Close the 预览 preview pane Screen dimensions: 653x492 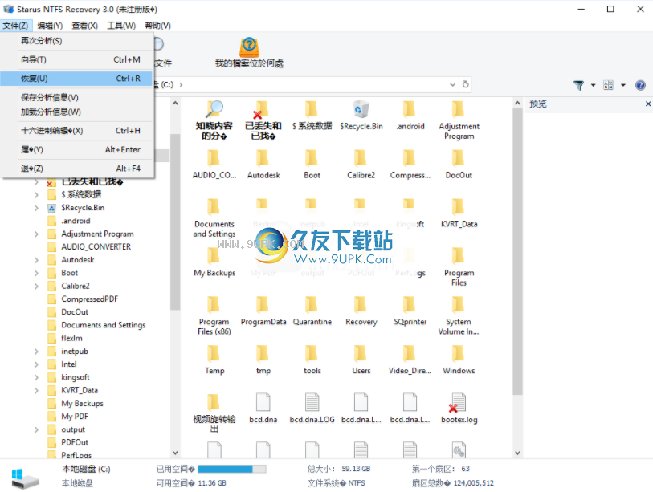click(x=648, y=104)
